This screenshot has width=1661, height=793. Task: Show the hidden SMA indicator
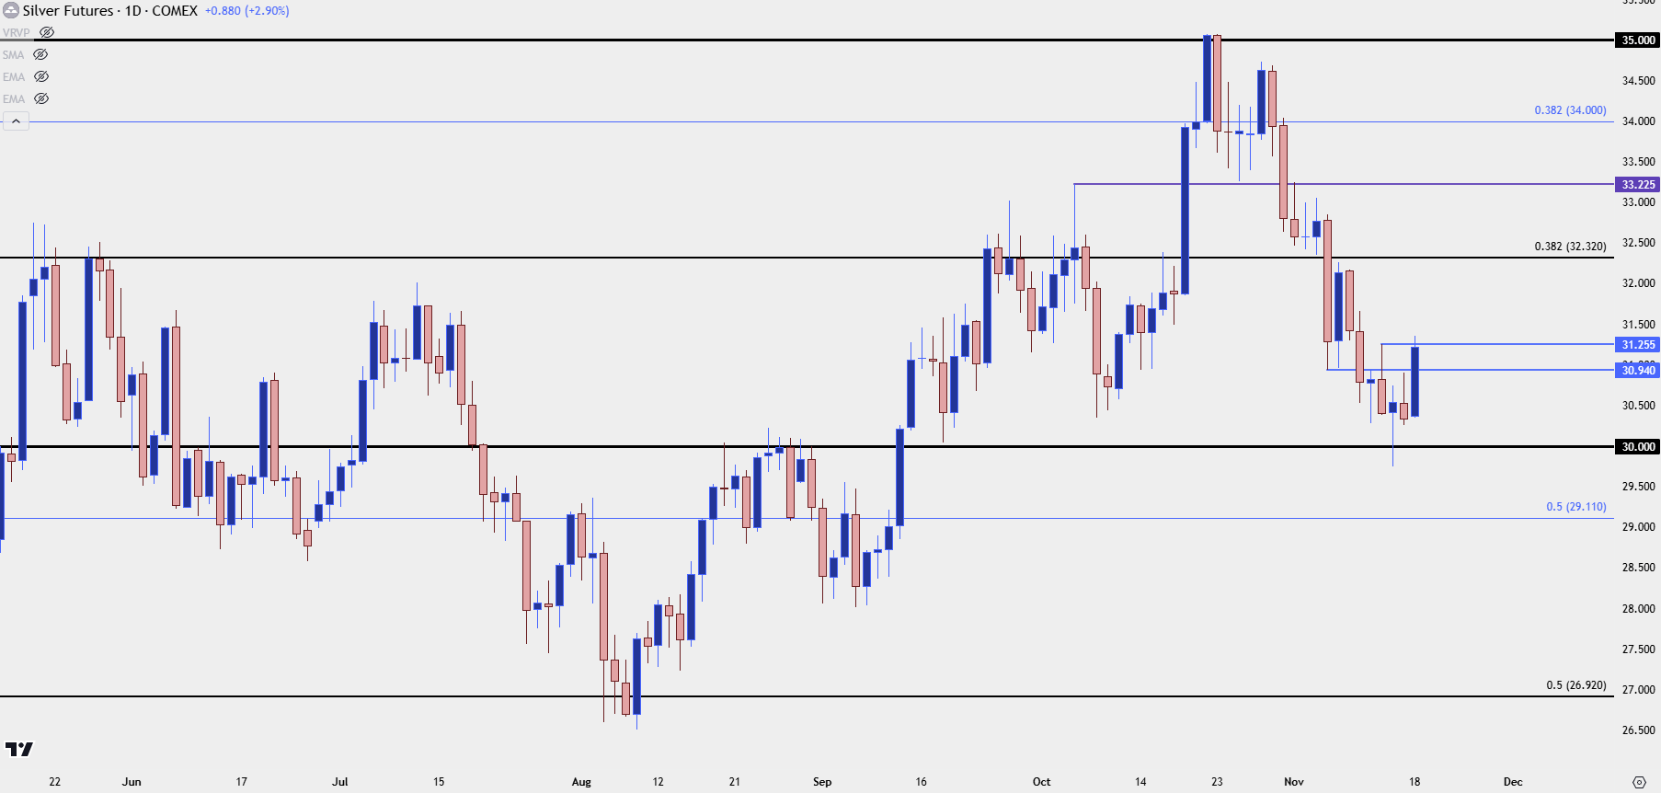click(40, 54)
